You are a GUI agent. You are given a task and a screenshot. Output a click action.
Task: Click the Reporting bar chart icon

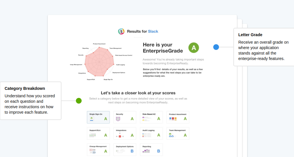pyautogui.click(x=146, y=151)
